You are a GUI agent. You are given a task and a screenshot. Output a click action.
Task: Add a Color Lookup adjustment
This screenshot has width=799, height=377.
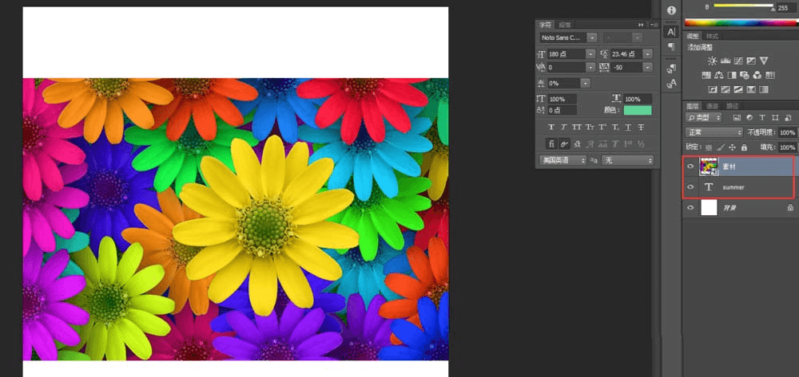(x=770, y=75)
